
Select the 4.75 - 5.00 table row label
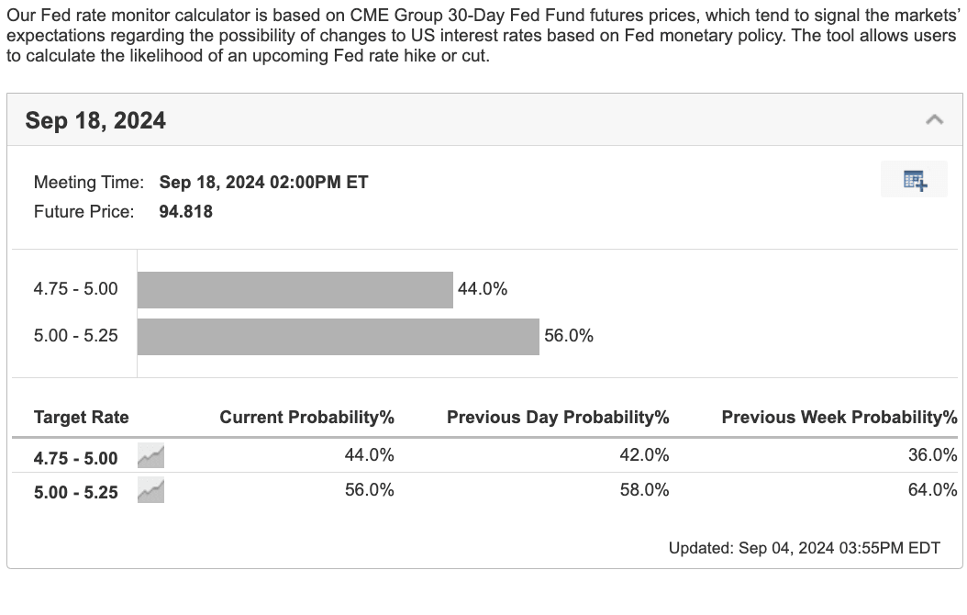tap(76, 457)
